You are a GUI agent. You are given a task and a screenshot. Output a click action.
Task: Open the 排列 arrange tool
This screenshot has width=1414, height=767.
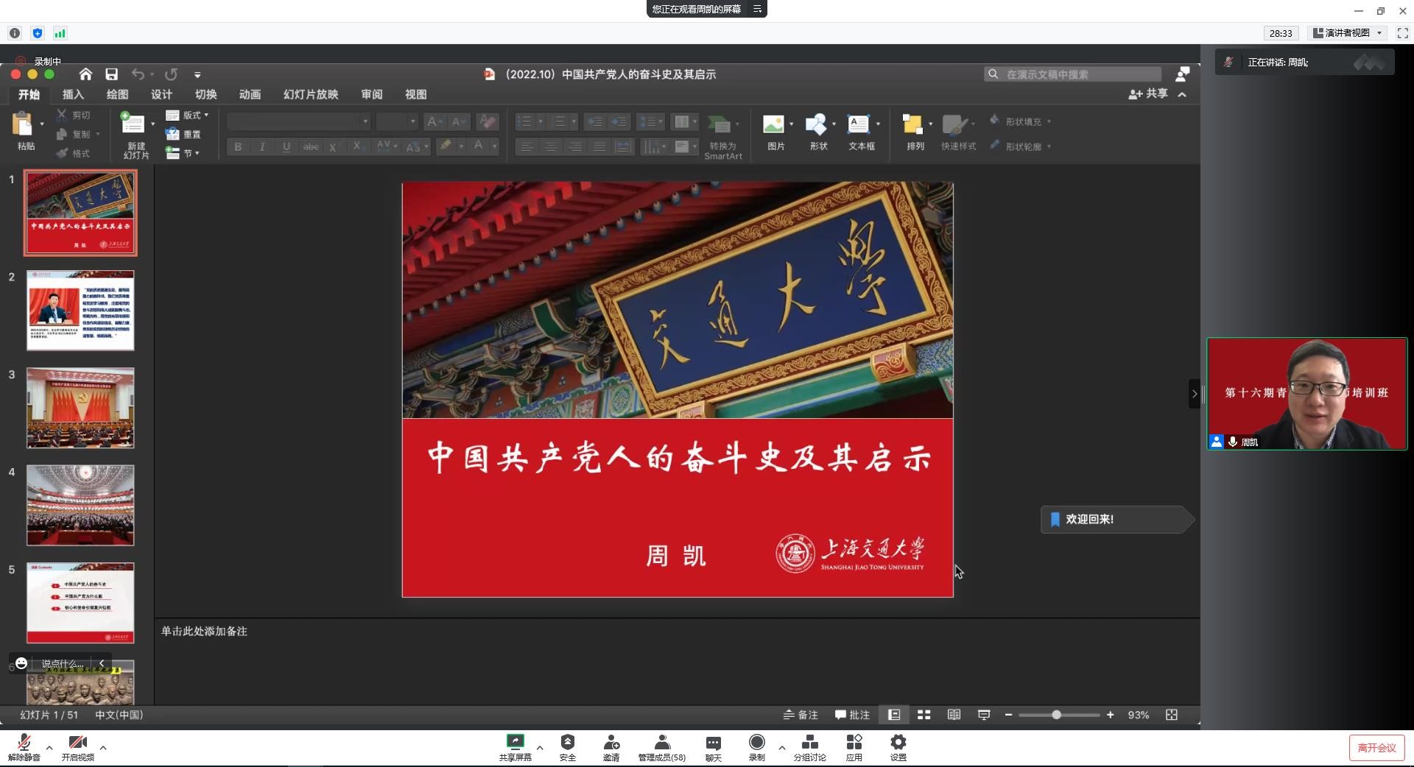pyautogui.click(x=915, y=133)
